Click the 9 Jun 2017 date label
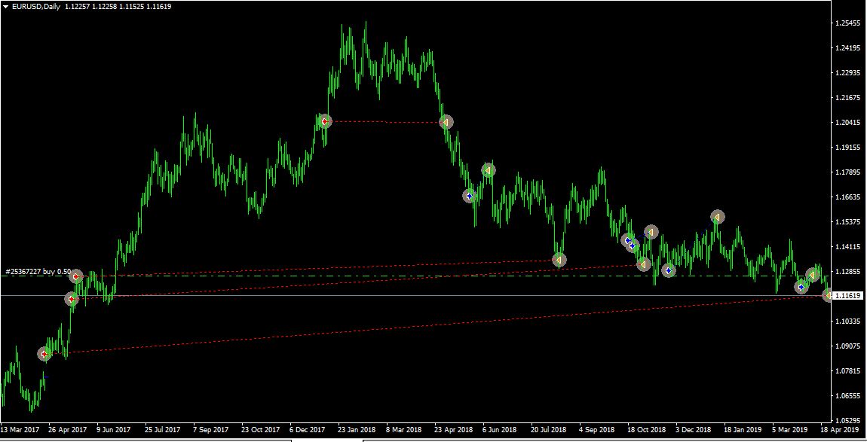Screen dimensions: 867x442 [x=113, y=429]
